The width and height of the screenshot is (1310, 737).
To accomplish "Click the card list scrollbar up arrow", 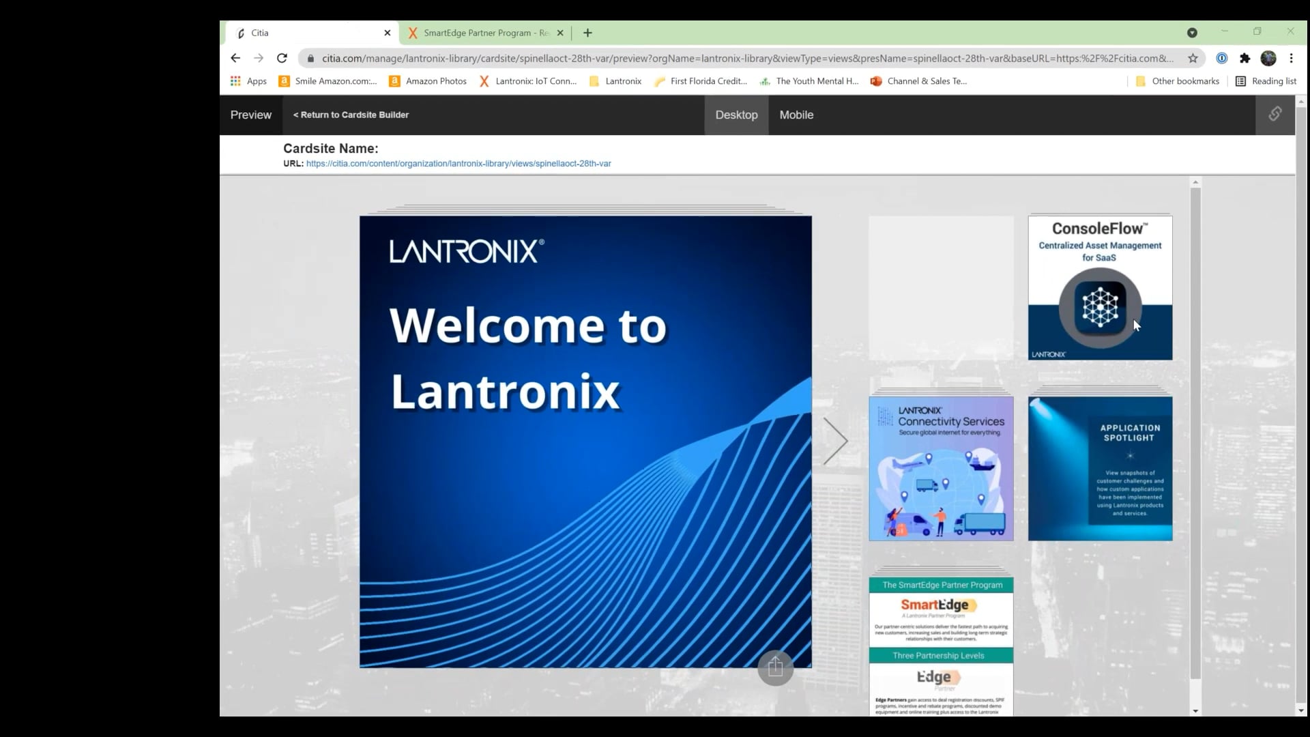I will pyautogui.click(x=1195, y=182).
